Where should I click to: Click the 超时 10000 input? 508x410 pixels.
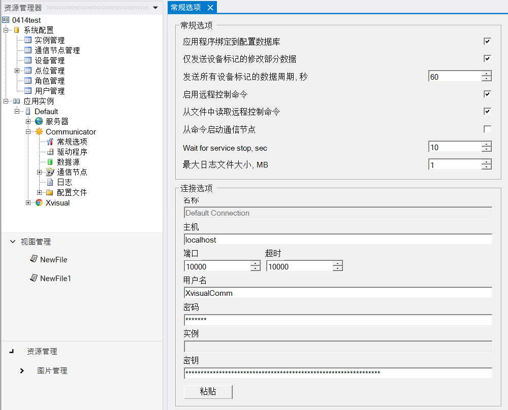300,266
